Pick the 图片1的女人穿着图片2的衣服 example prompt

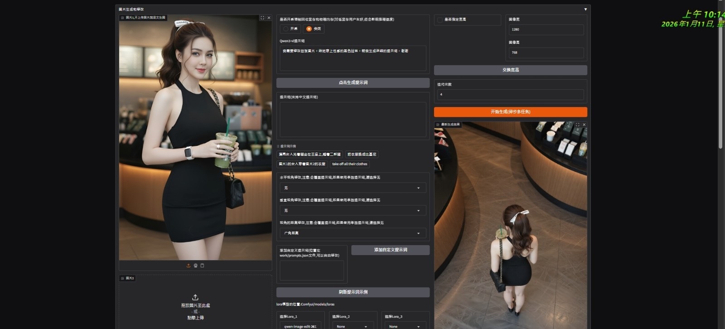point(302,164)
